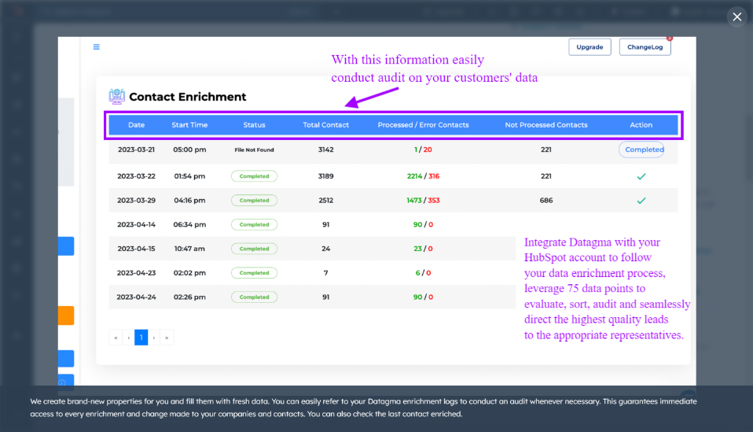Close the image lightbox overlay
The image size is (753, 432).
pos(736,17)
